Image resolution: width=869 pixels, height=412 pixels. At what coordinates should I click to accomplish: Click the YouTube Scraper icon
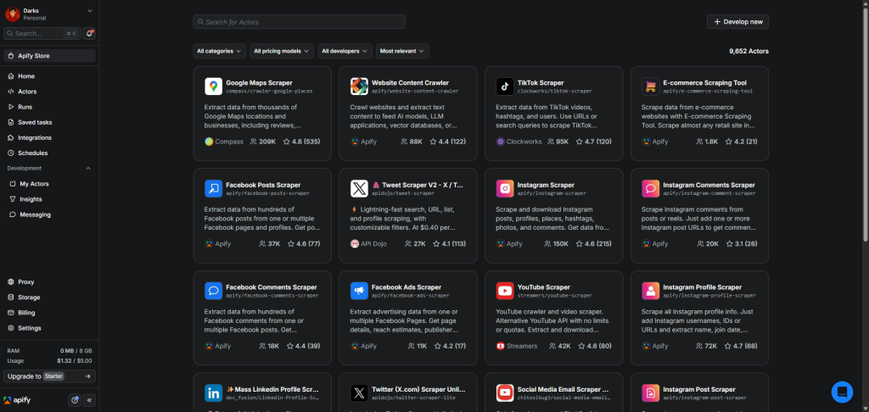(x=504, y=291)
